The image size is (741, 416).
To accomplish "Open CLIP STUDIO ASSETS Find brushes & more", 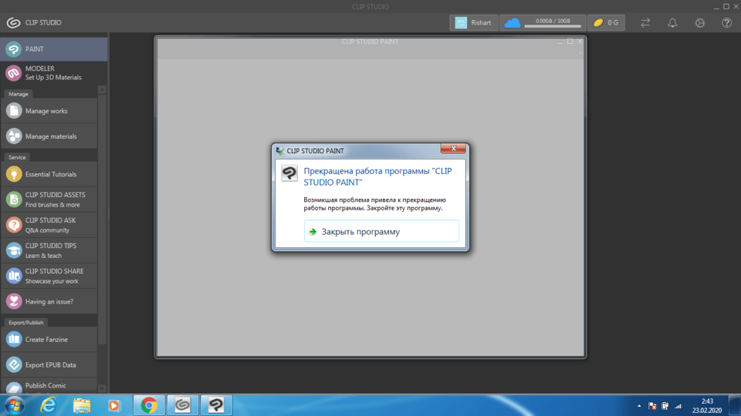I will pyautogui.click(x=49, y=200).
